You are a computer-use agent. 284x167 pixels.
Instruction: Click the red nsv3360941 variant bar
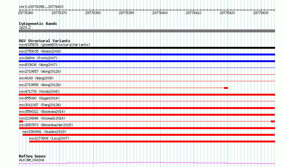pyautogui.click(x=149, y=135)
